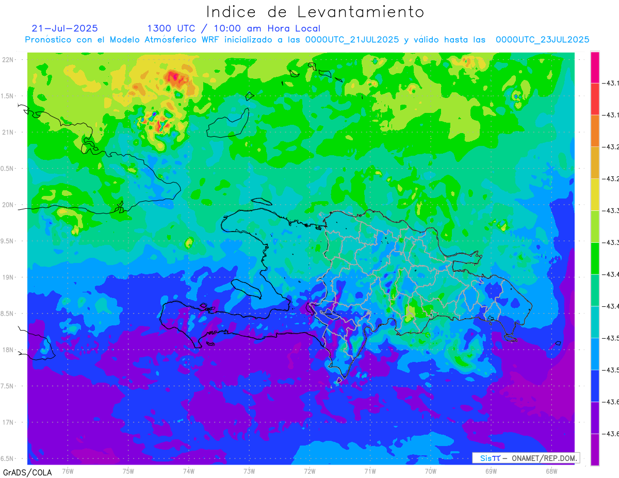
Task: Pick the yellow swatch in the colorbar
Action: pyautogui.click(x=595, y=195)
